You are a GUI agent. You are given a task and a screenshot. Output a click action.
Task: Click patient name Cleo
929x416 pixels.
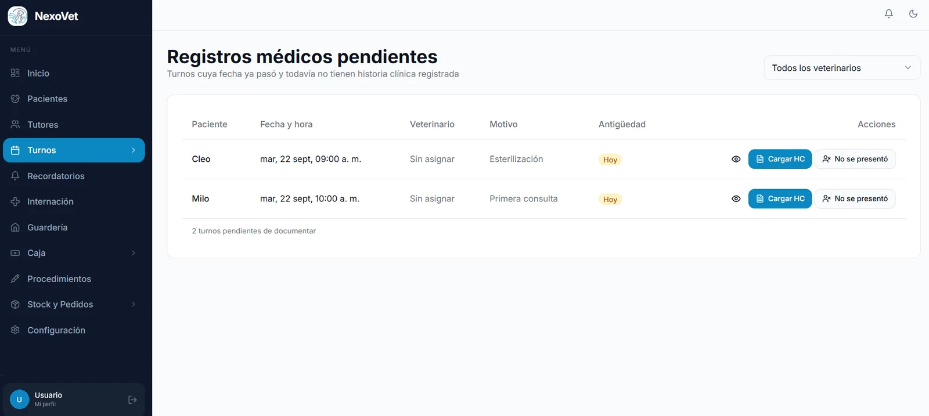(201, 159)
